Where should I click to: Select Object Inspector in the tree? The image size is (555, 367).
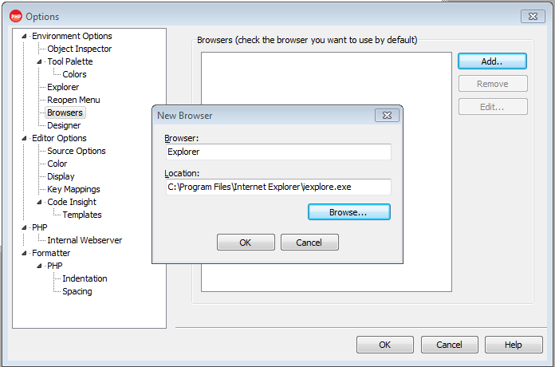pyautogui.click(x=79, y=49)
